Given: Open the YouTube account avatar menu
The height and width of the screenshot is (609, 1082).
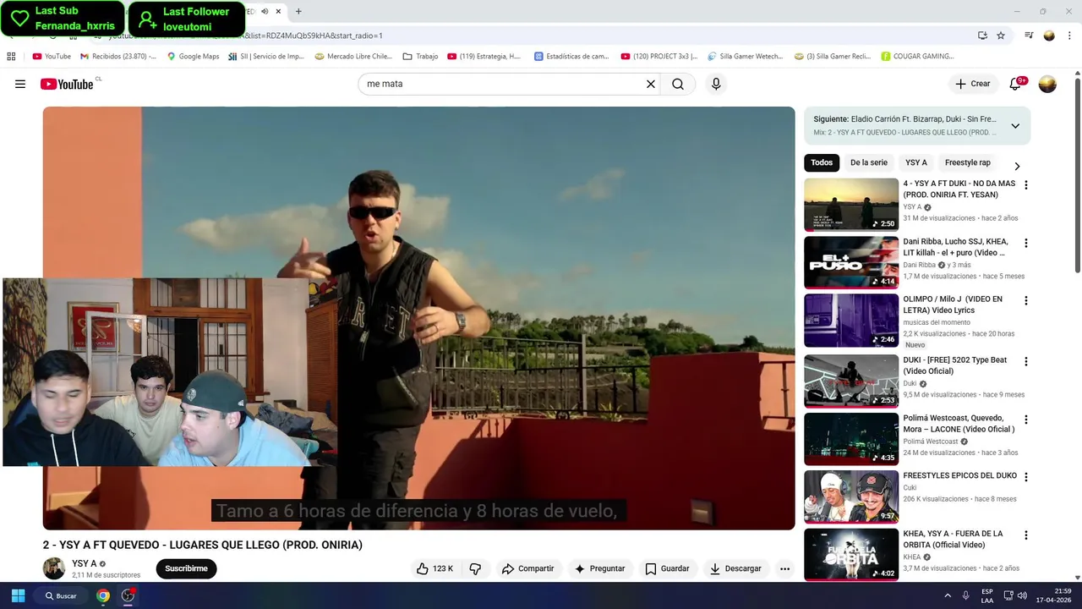Looking at the screenshot, I should pos(1047,84).
